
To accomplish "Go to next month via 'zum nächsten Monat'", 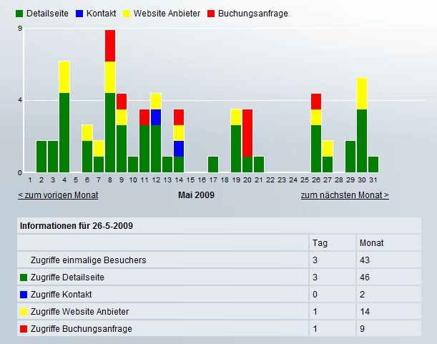I will [345, 195].
